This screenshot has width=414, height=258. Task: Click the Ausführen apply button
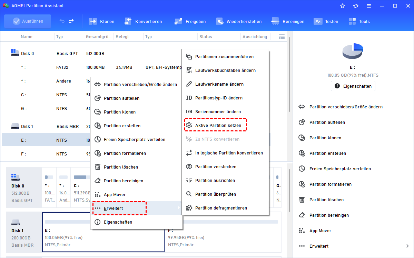point(28,21)
